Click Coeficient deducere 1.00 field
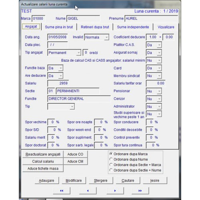 (x=152, y=37)
